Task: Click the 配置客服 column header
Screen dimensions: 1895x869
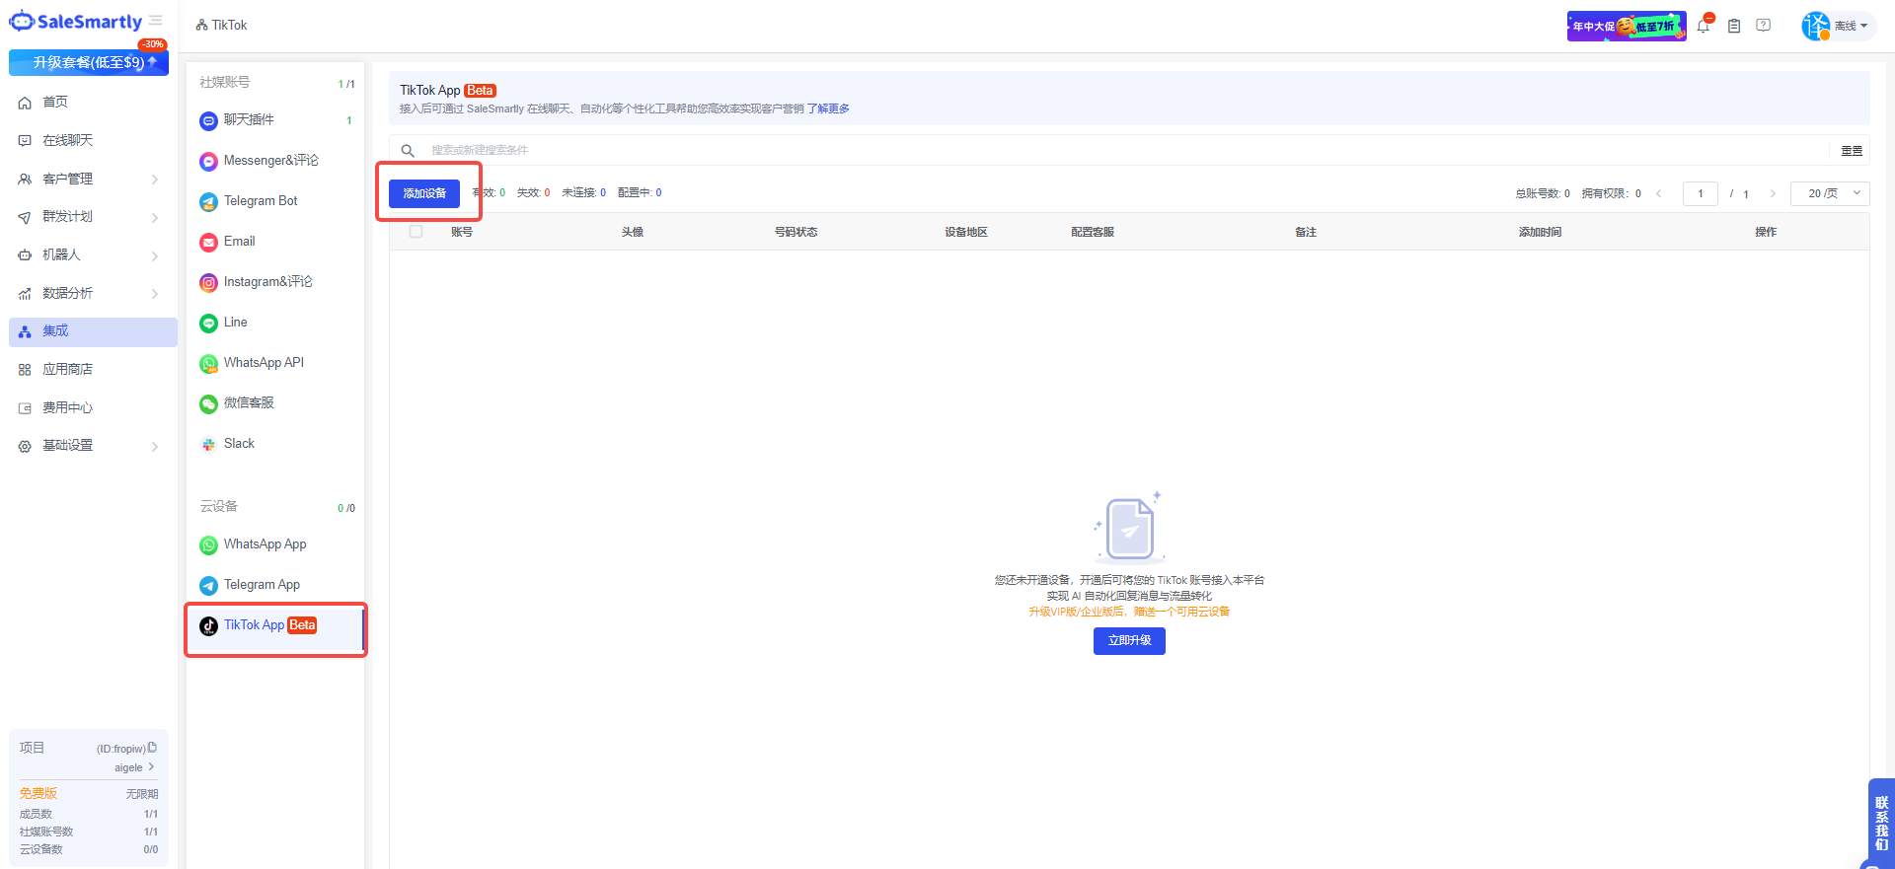Action: point(1093,232)
